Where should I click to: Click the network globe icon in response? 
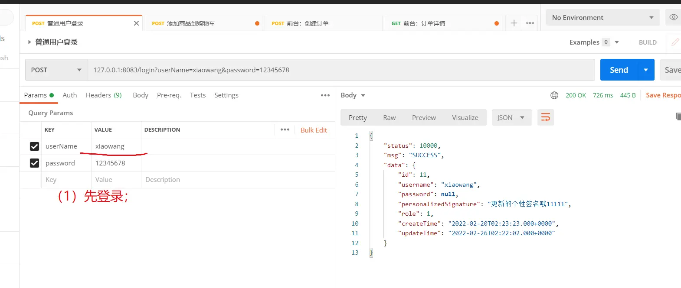(554, 95)
